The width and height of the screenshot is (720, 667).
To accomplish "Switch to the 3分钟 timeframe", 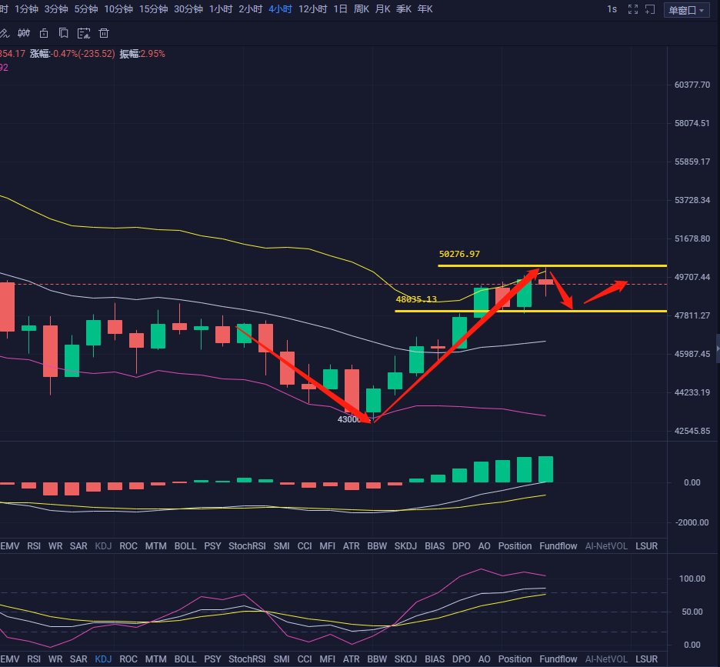I will (56, 9).
